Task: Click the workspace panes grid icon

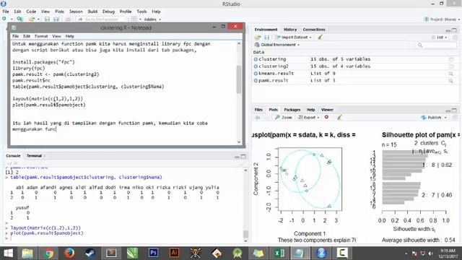Action: point(134,19)
